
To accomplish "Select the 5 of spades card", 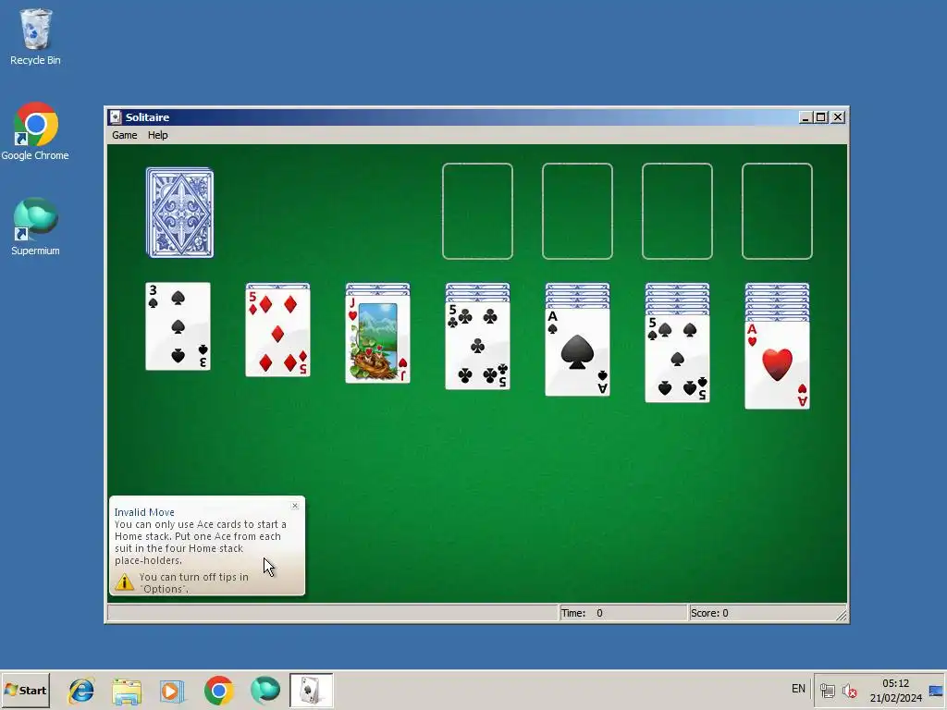I will [677, 359].
